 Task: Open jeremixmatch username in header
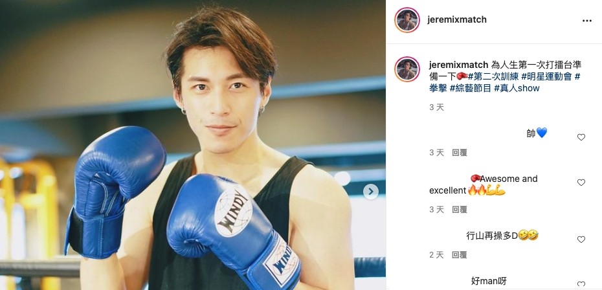tap(457, 19)
